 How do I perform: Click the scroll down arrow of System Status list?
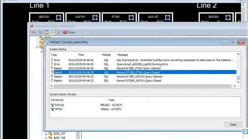click(238, 82)
